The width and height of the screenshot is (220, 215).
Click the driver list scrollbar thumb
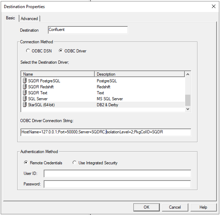click(188, 100)
